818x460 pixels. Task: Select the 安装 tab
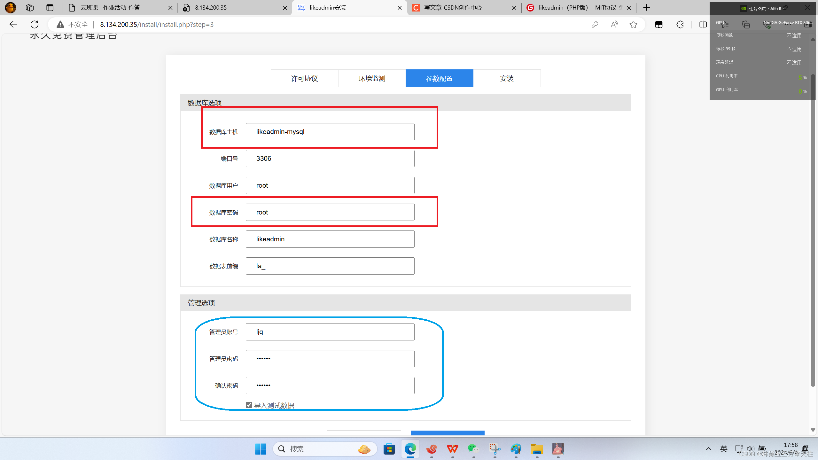pos(507,78)
